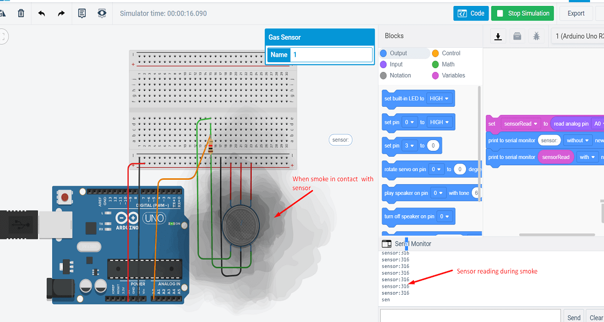Open HIGH dropdown in set pin 0 block
Screen dimensions: 604x322
point(439,122)
